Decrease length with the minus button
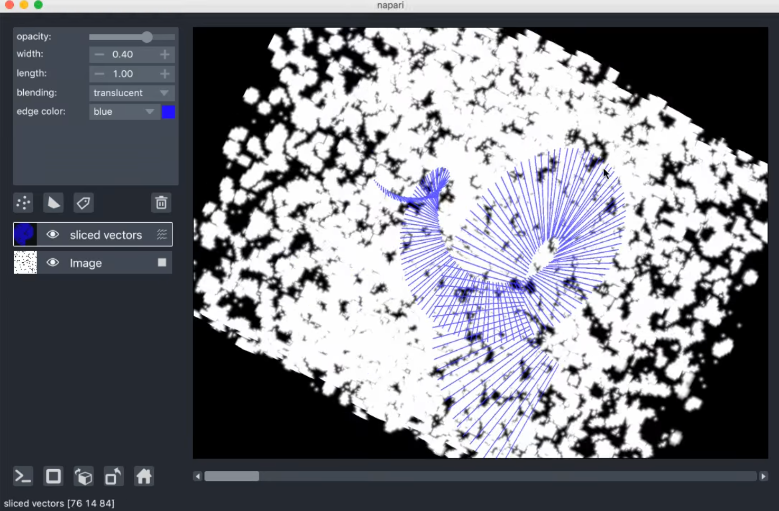779x511 pixels. [x=99, y=74]
